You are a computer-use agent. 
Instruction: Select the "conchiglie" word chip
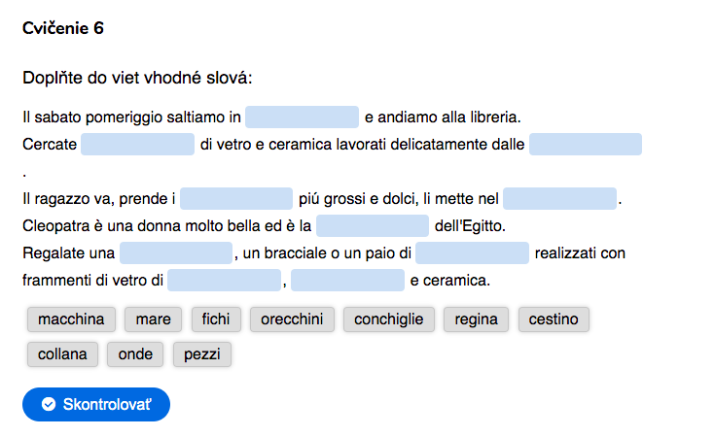click(x=389, y=319)
